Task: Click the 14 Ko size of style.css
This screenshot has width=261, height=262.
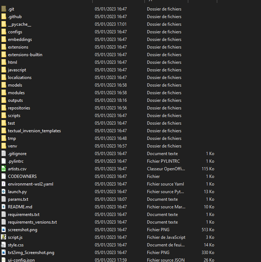Action: (209, 245)
